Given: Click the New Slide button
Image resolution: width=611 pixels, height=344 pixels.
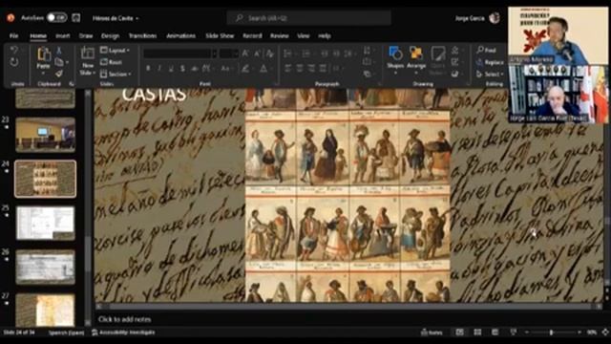Looking at the screenshot, I should click(x=87, y=61).
